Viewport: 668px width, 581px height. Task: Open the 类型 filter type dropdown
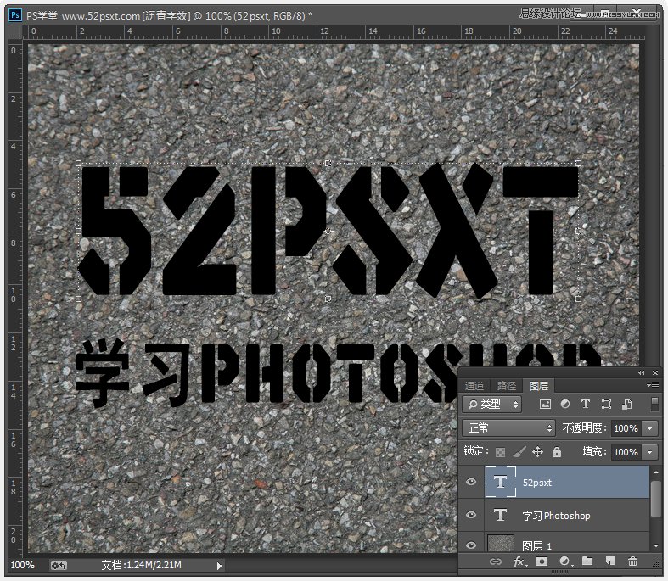point(491,404)
